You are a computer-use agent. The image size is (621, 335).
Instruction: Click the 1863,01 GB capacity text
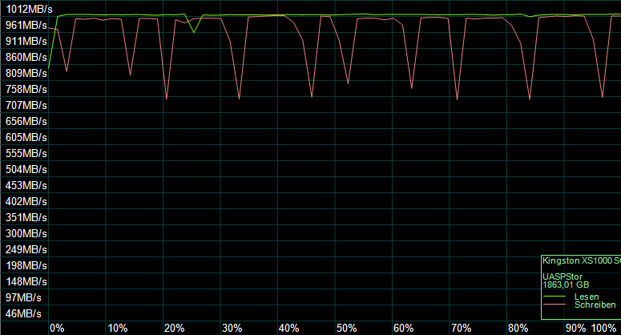pos(566,285)
